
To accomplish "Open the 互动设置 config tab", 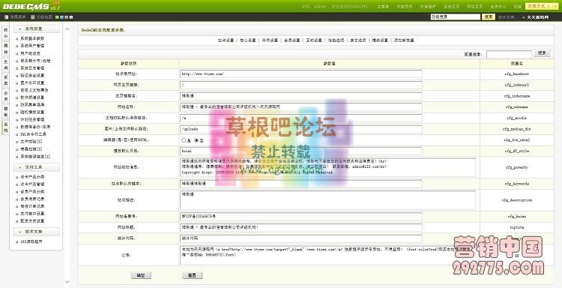I will click(314, 40).
